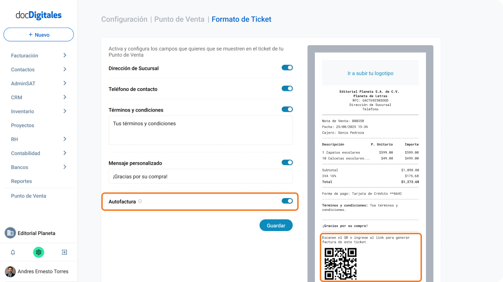Viewport: 503px width, 282px height.
Task: Click the docDigitales logo
Action: [38, 15]
